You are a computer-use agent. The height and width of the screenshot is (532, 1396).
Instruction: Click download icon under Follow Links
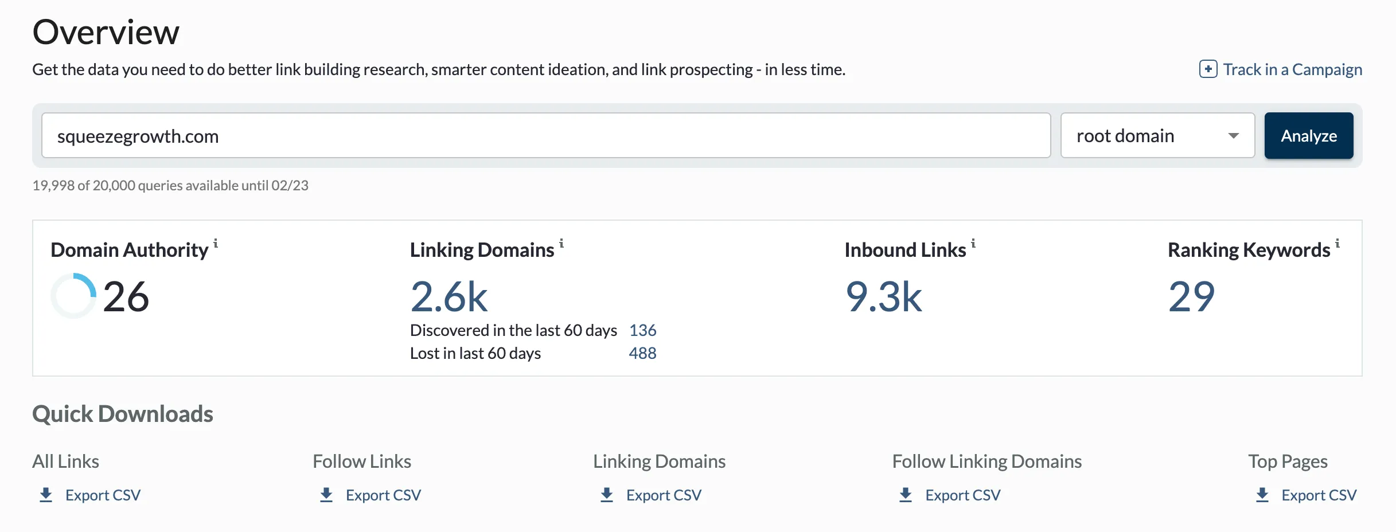click(326, 495)
